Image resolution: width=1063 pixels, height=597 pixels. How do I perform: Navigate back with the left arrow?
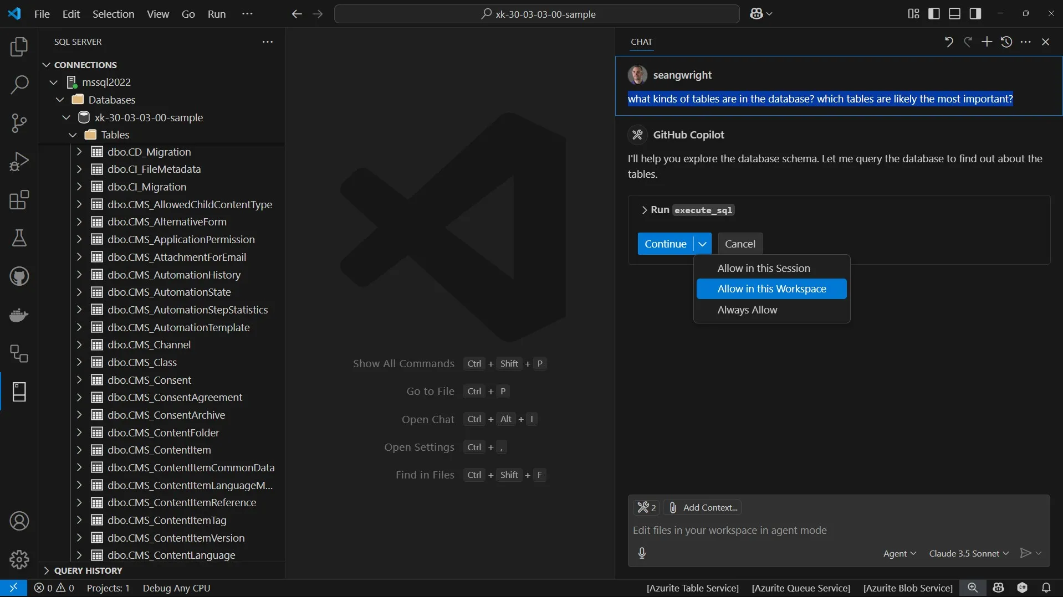point(297,14)
